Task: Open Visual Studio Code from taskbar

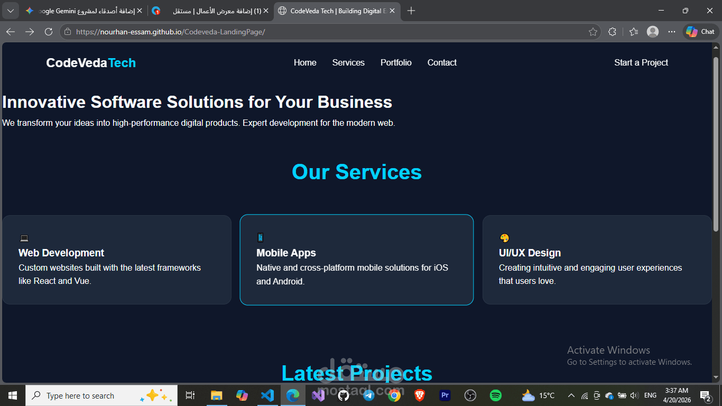Action: (267, 395)
